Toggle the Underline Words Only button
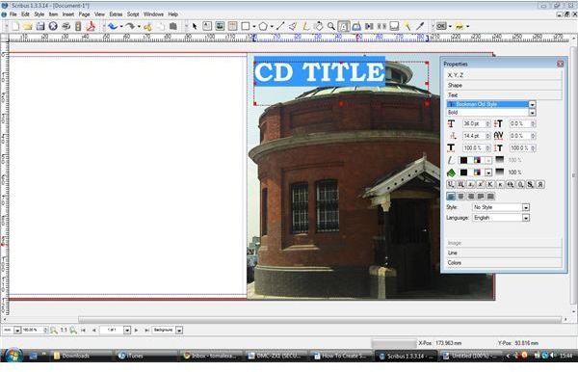The image size is (578, 372). pos(460,184)
